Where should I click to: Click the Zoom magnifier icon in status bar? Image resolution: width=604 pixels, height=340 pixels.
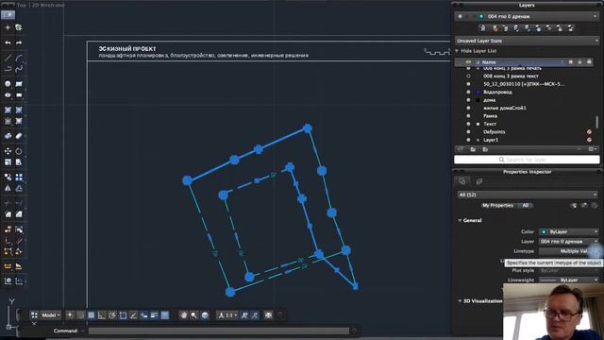click(x=194, y=315)
